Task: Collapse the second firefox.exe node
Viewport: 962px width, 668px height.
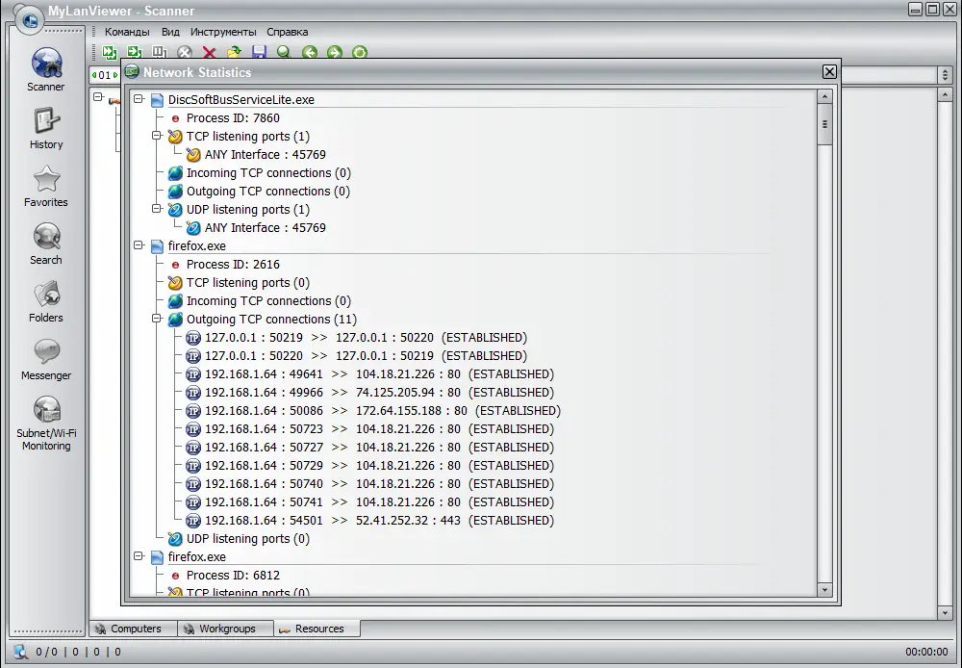Action: coord(139,555)
